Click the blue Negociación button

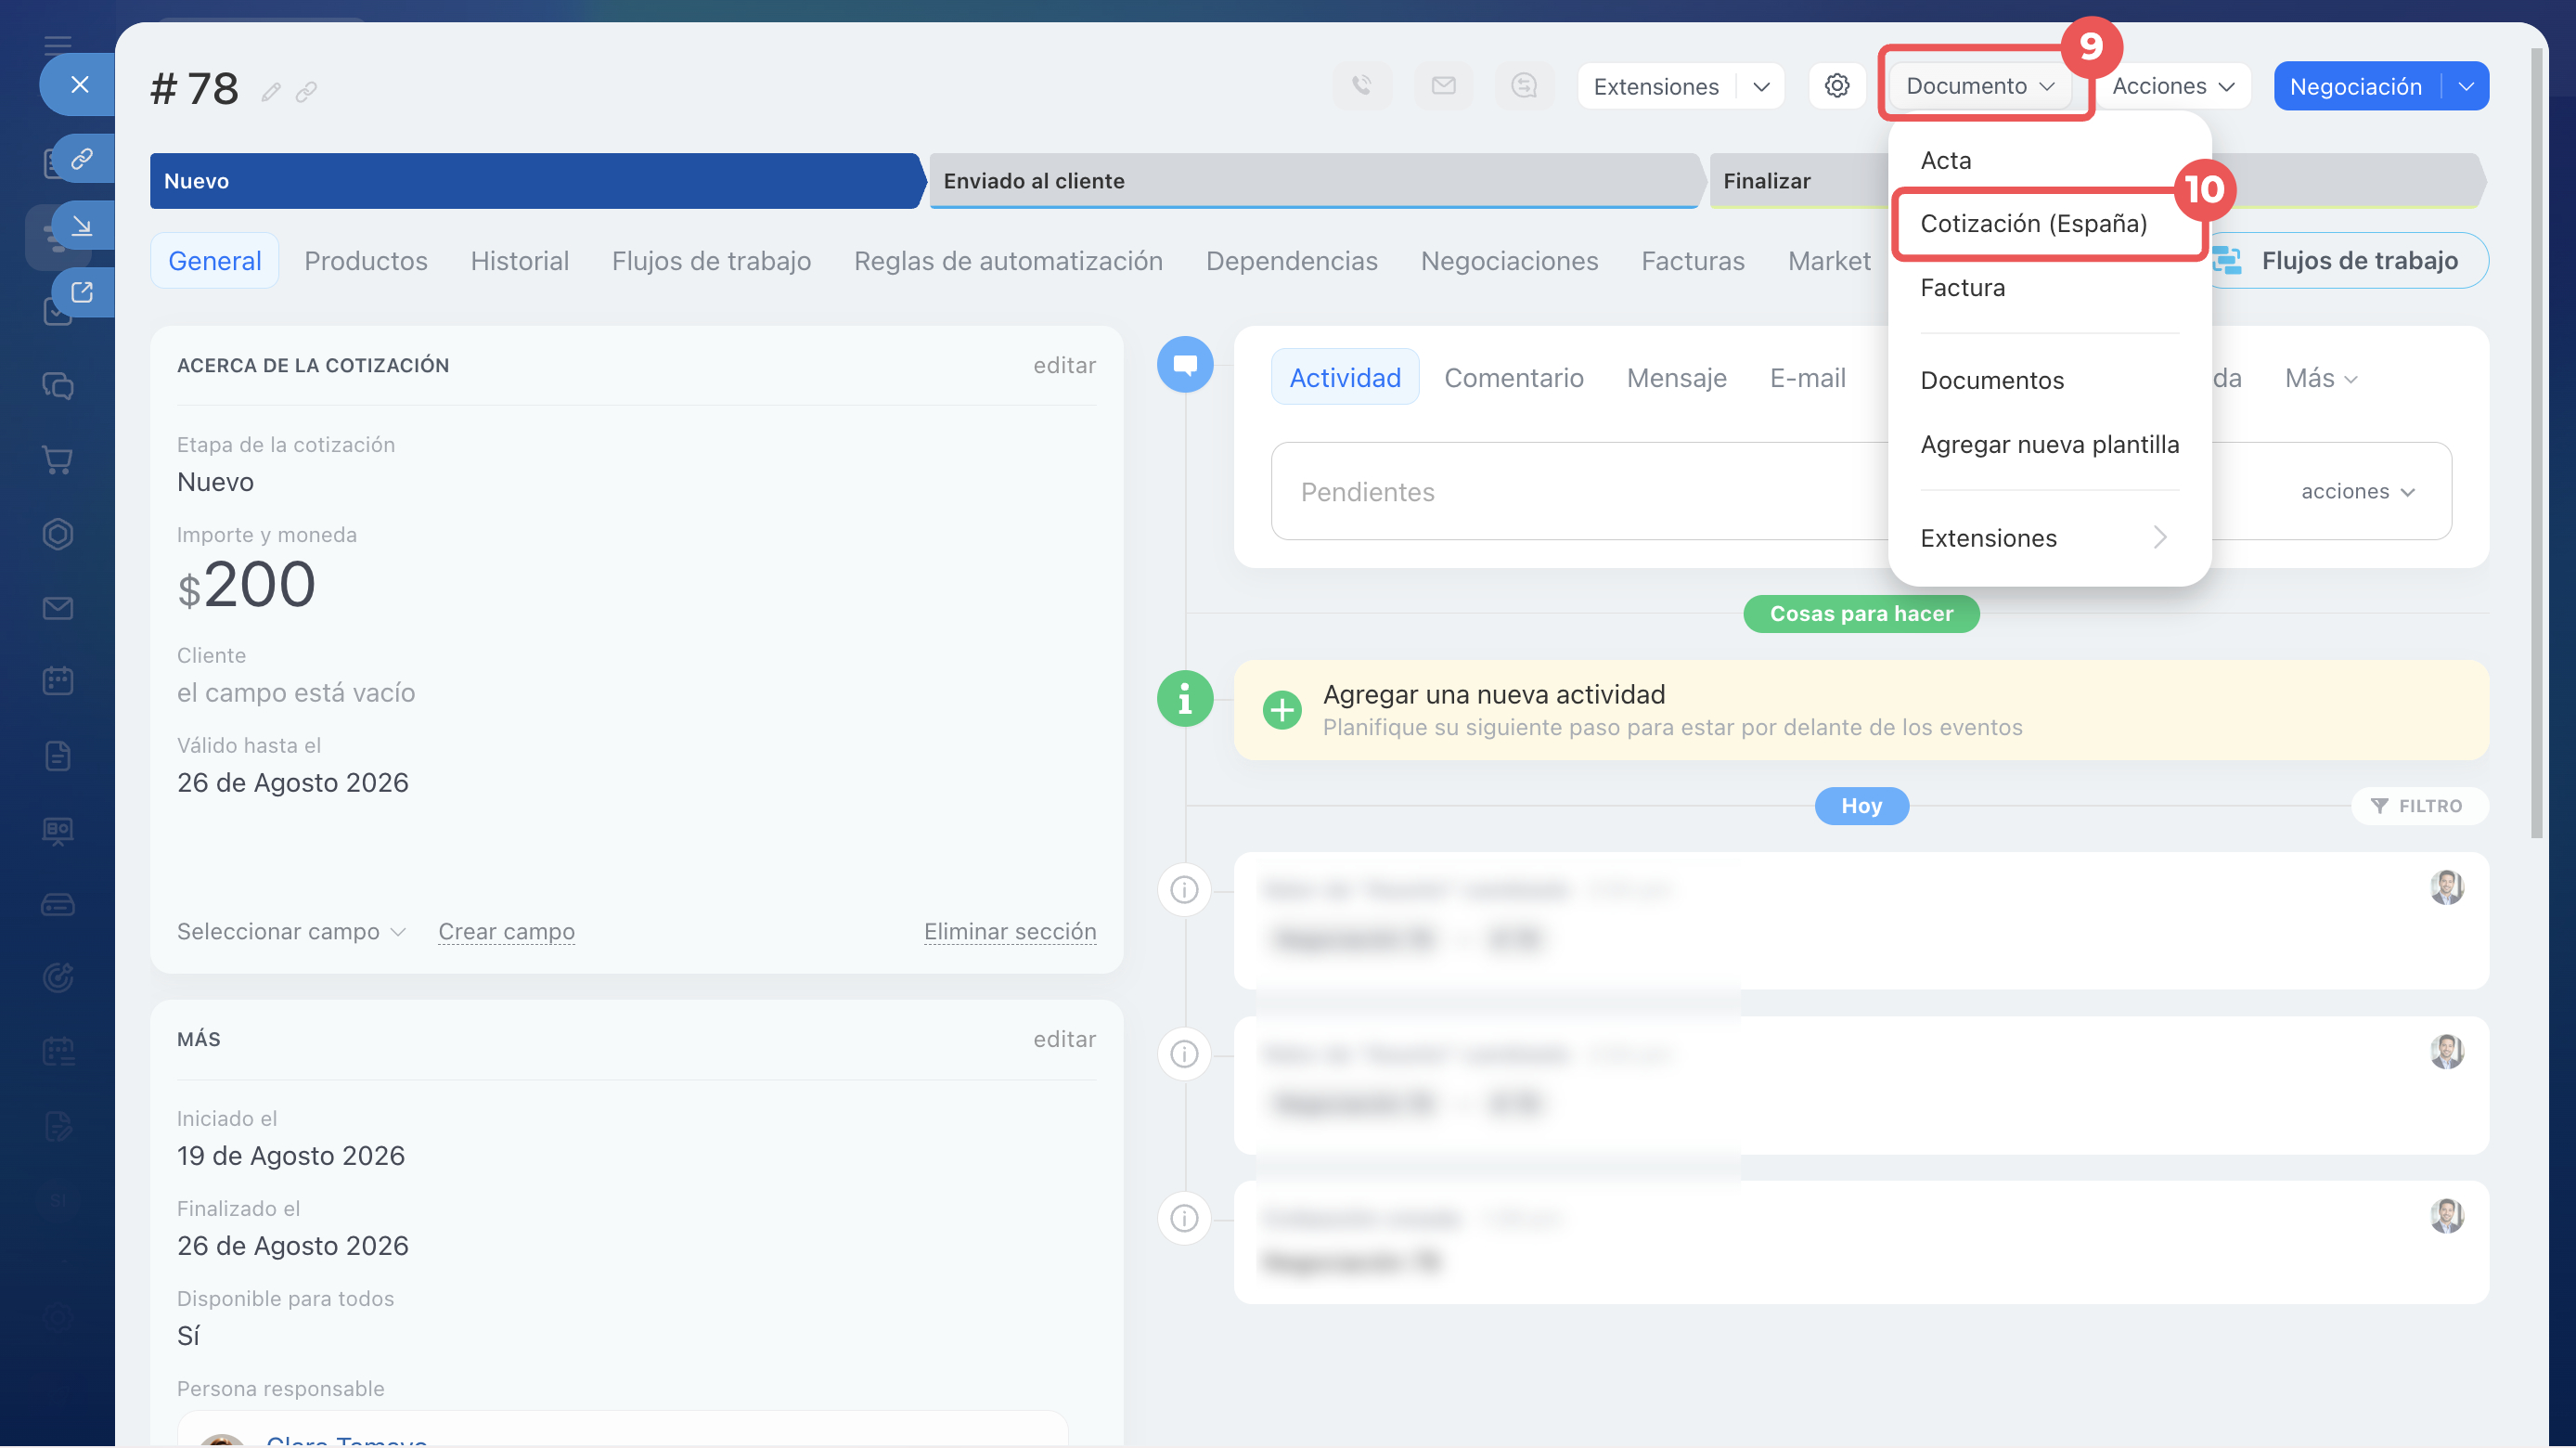[2357, 86]
